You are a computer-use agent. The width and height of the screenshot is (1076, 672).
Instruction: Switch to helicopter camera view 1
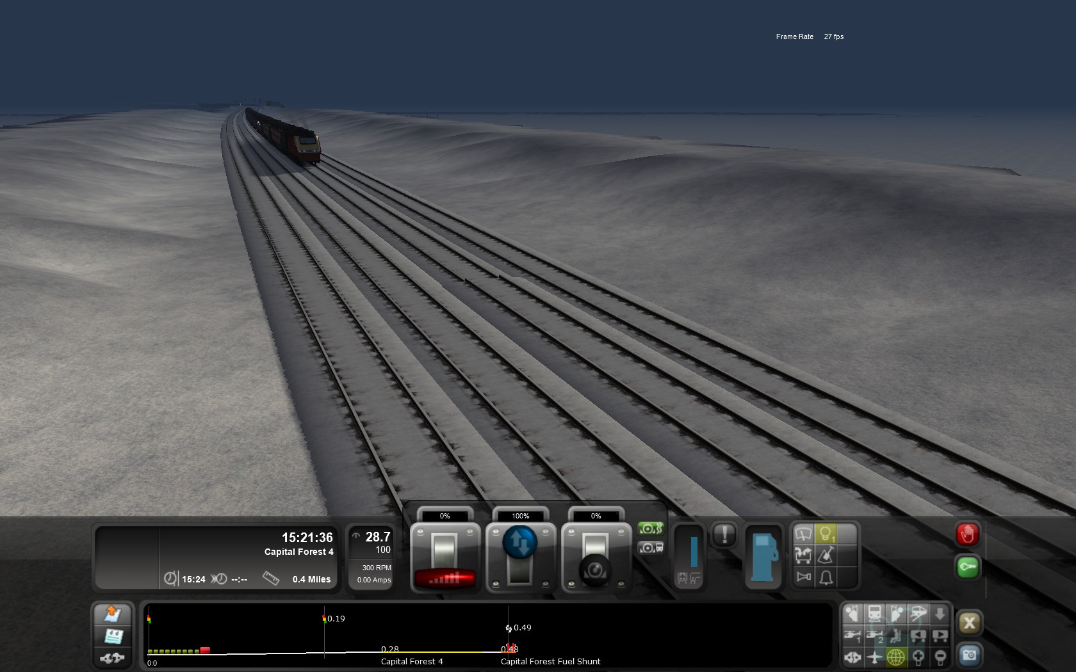tap(852, 636)
